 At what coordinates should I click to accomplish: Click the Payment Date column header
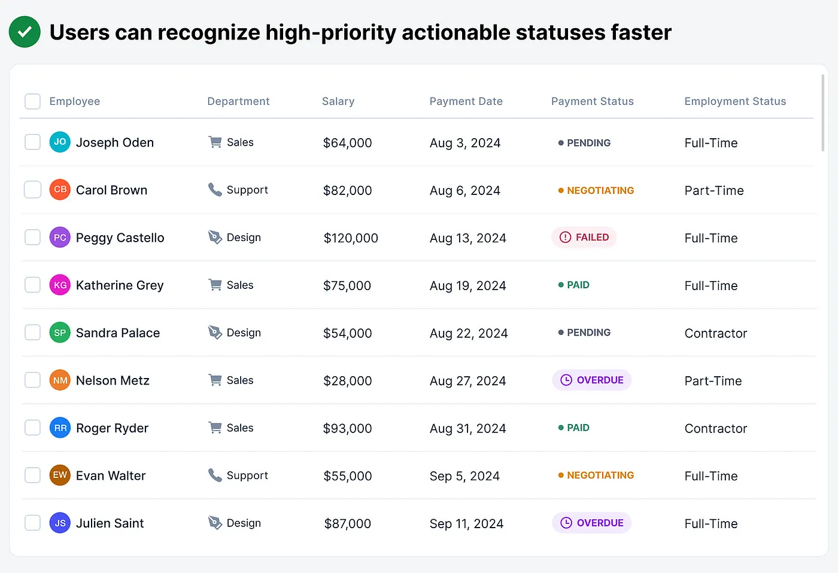coord(466,102)
